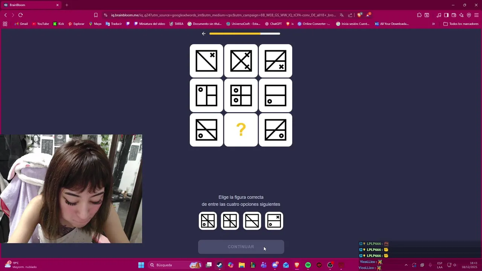This screenshot has height=271, width=482.
Task: Bookmark this page using the bookmark icon
Action: tap(96, 15)
